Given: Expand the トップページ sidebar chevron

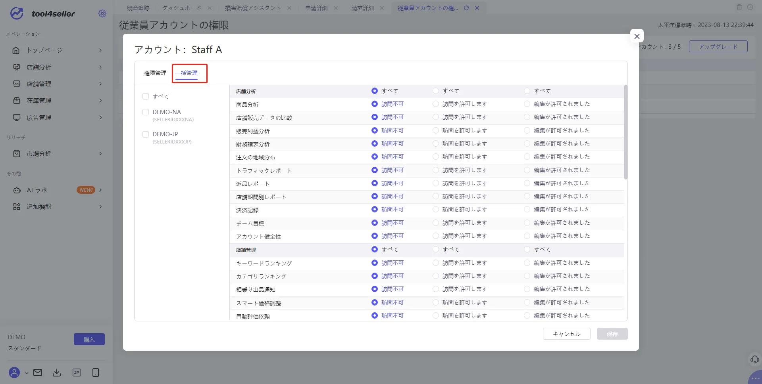Looking at the screenshot, I should click(100, 50).
